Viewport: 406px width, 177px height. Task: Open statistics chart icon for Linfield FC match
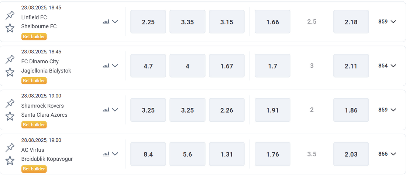(106, 22)
